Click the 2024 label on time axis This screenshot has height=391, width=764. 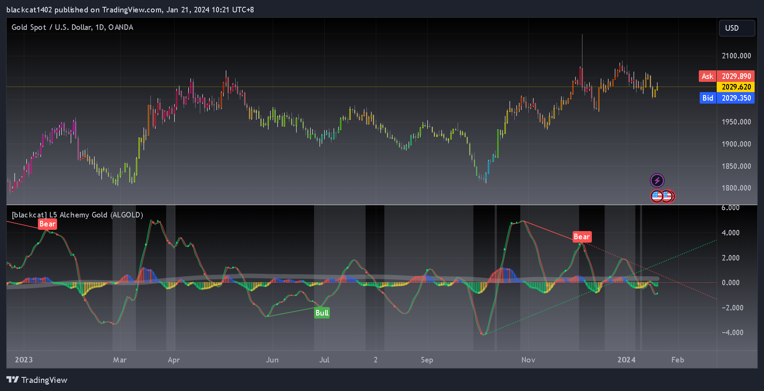click(x=626, y=360)
